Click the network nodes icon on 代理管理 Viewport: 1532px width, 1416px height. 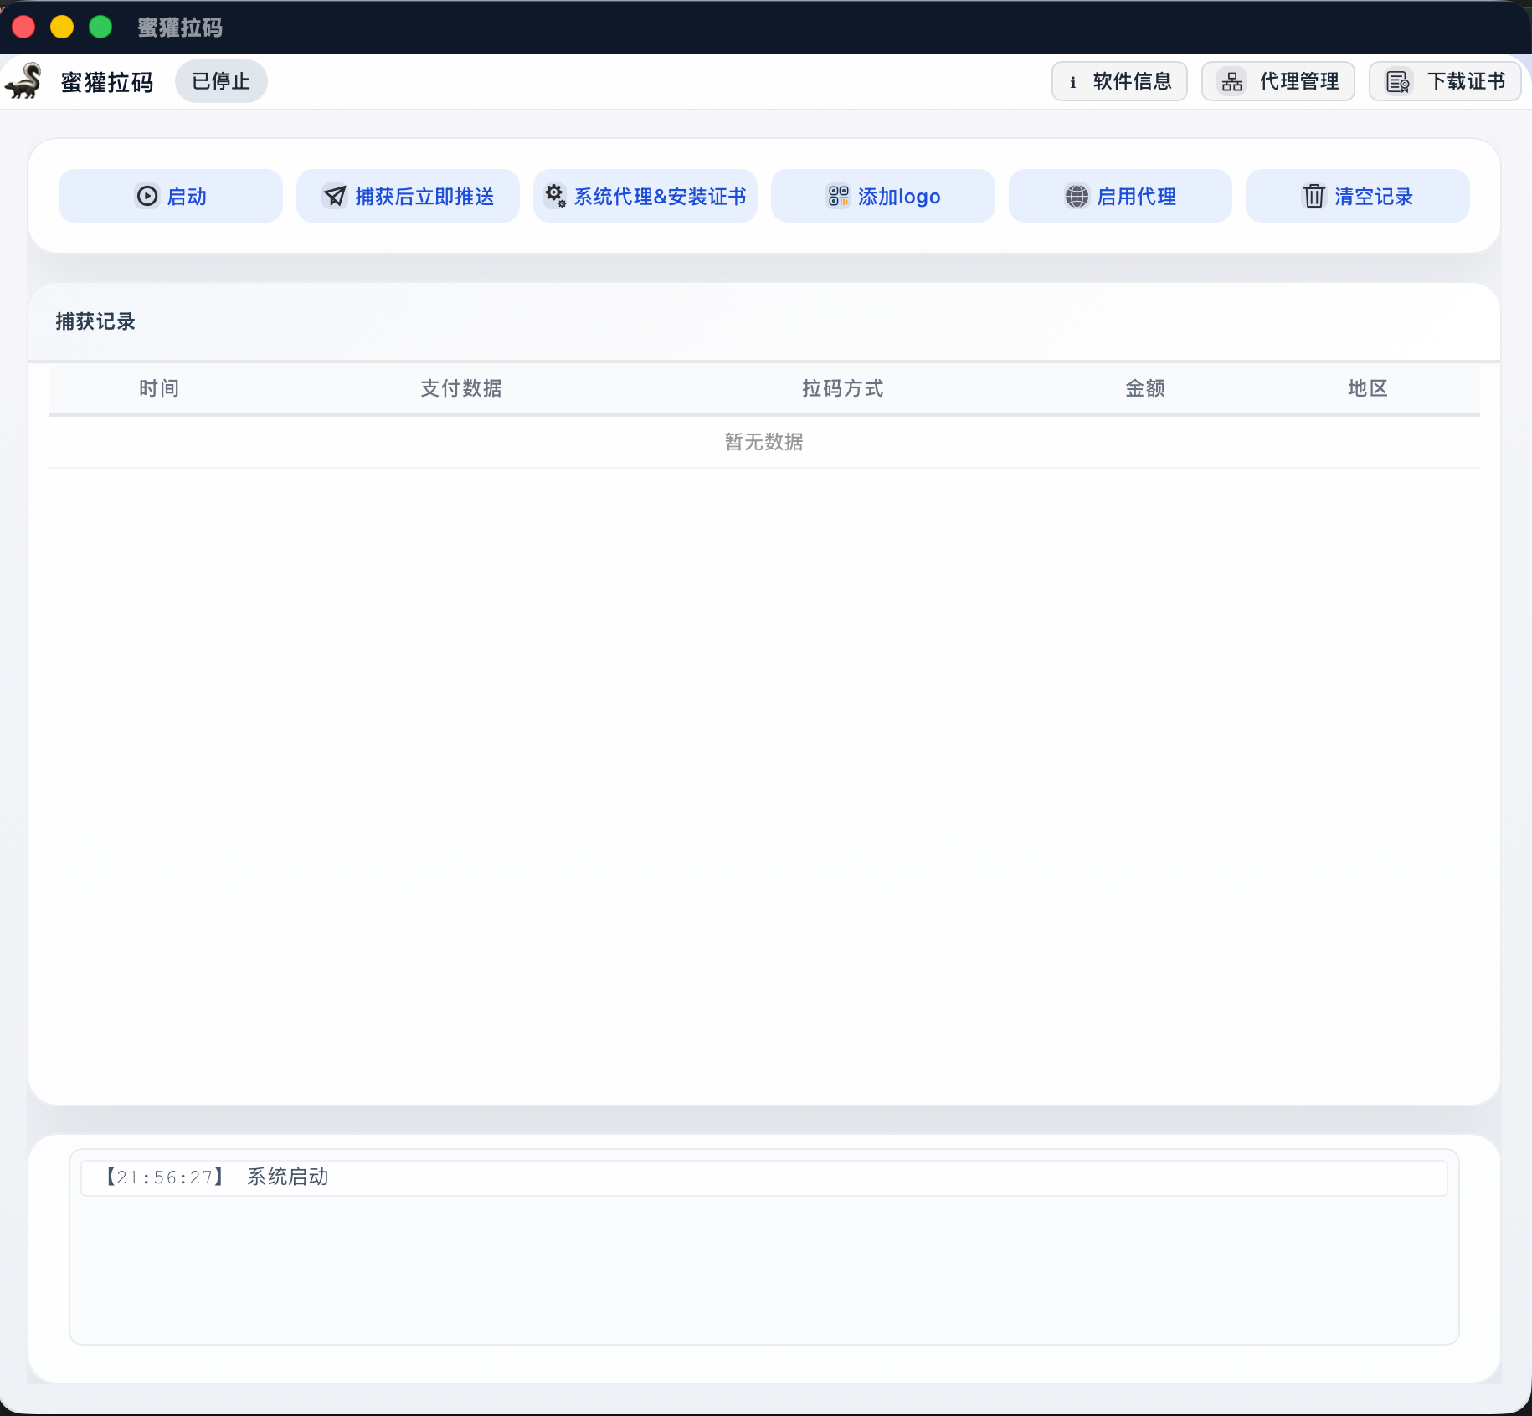pos(1231,81)
